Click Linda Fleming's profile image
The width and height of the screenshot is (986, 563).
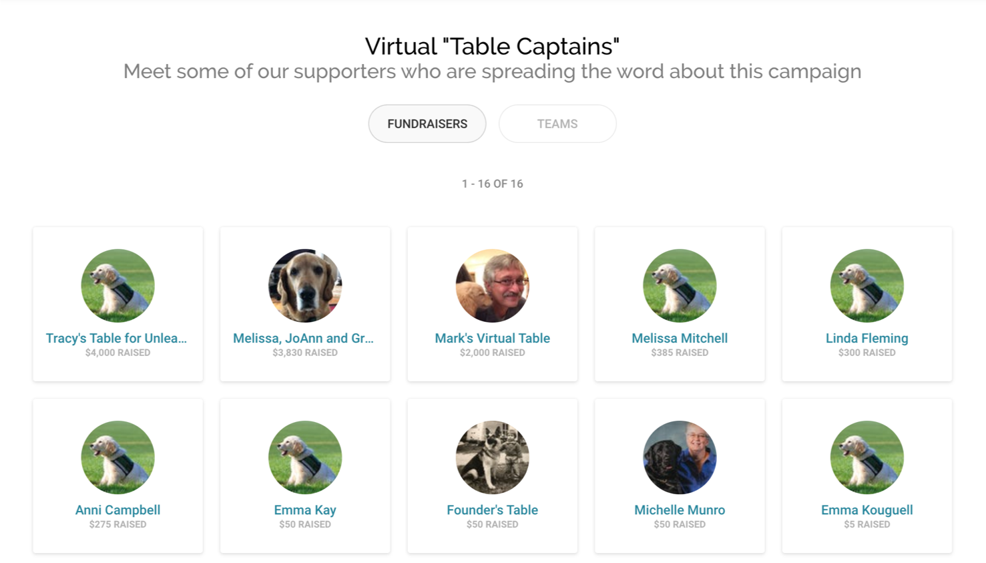click(867, 286)
